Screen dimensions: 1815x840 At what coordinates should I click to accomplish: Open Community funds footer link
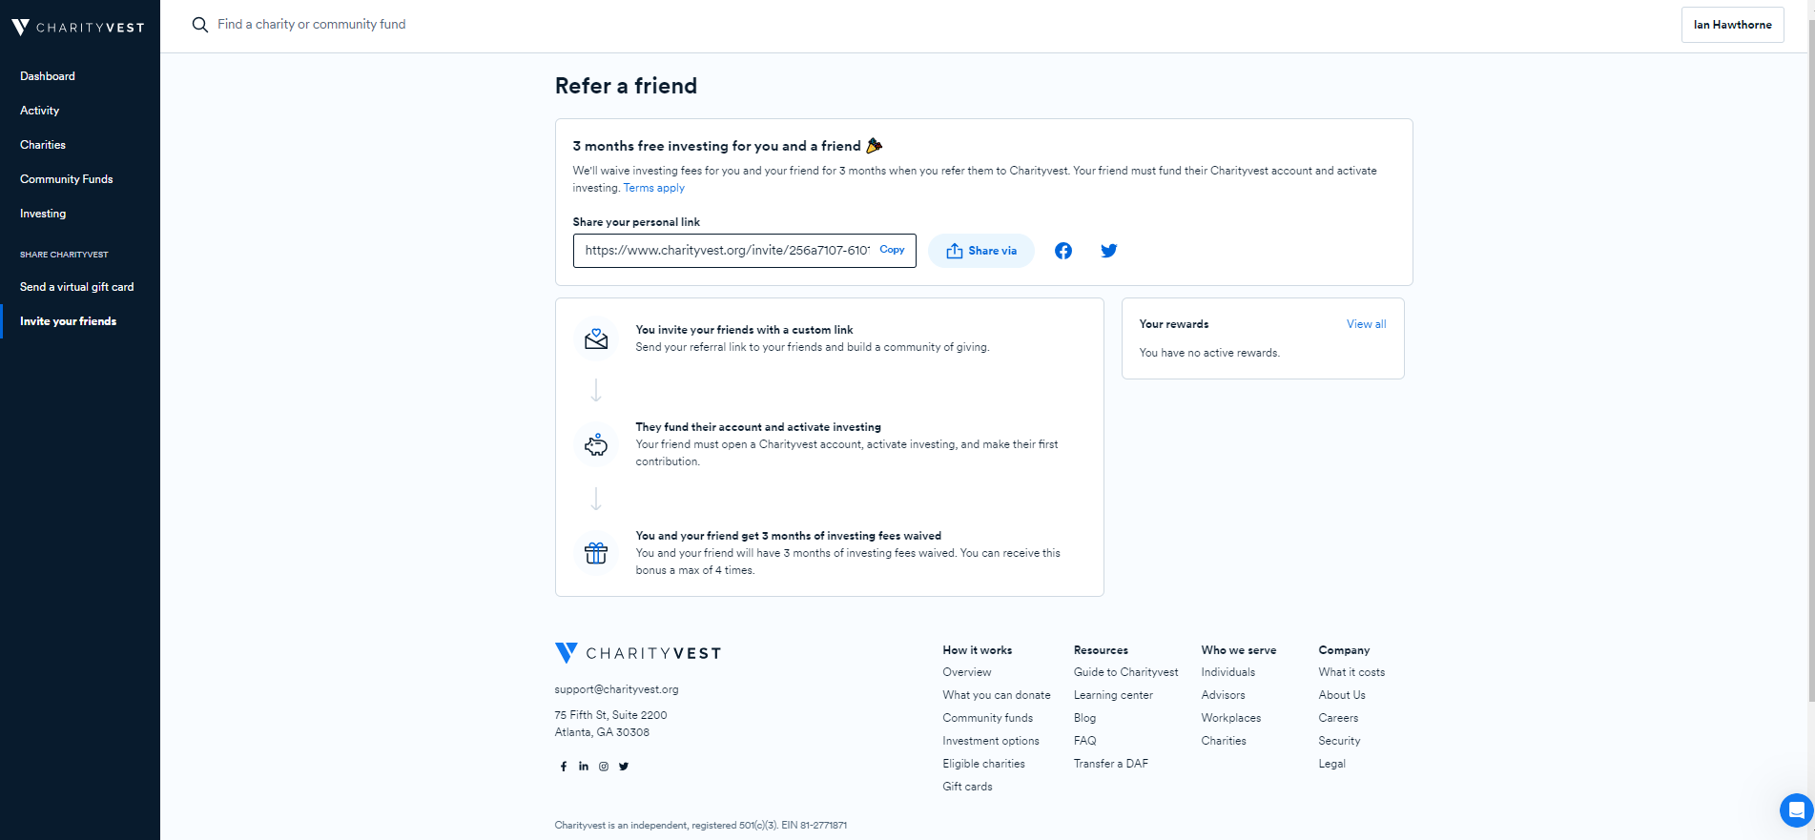[988, 718]
